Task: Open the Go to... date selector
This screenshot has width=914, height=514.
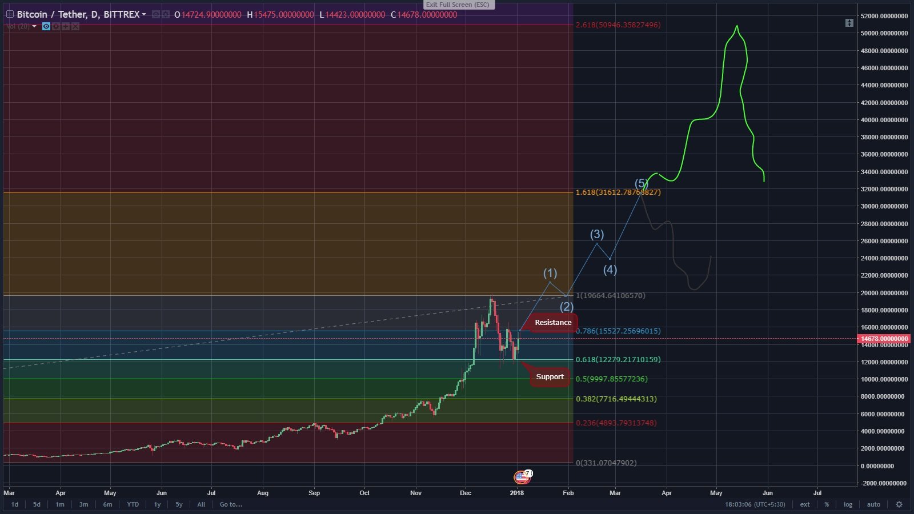Action: [230, 505]
